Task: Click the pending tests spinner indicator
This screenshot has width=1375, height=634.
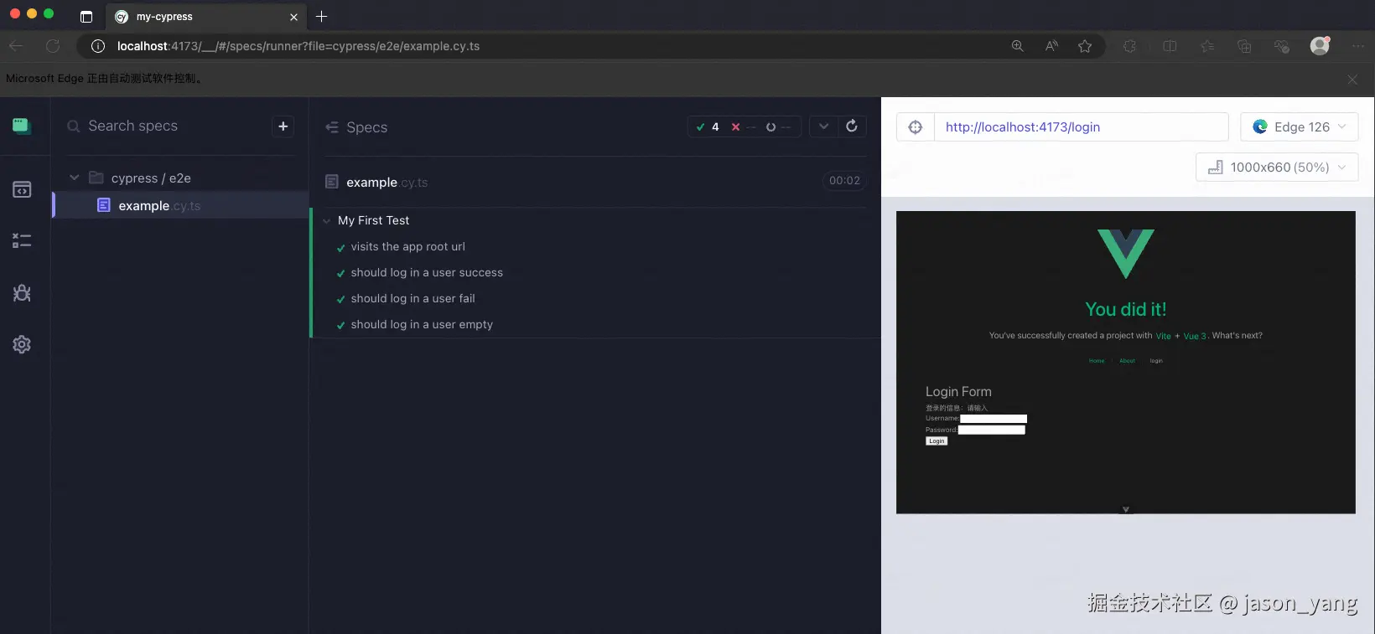Action: pyautogui.click(x=778, y=127)
